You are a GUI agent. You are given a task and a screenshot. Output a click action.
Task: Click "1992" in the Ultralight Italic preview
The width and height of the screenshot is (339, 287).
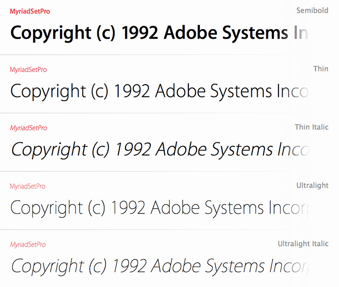tap(129, 266)
